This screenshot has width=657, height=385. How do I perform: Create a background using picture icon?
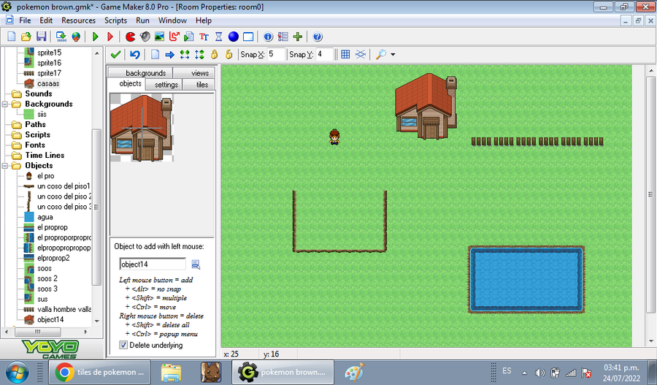[x=159, y=37]
